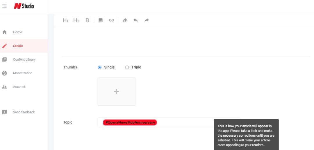Open Account in the sidebar
314x150 pixels.
click(x=24, y=87)
